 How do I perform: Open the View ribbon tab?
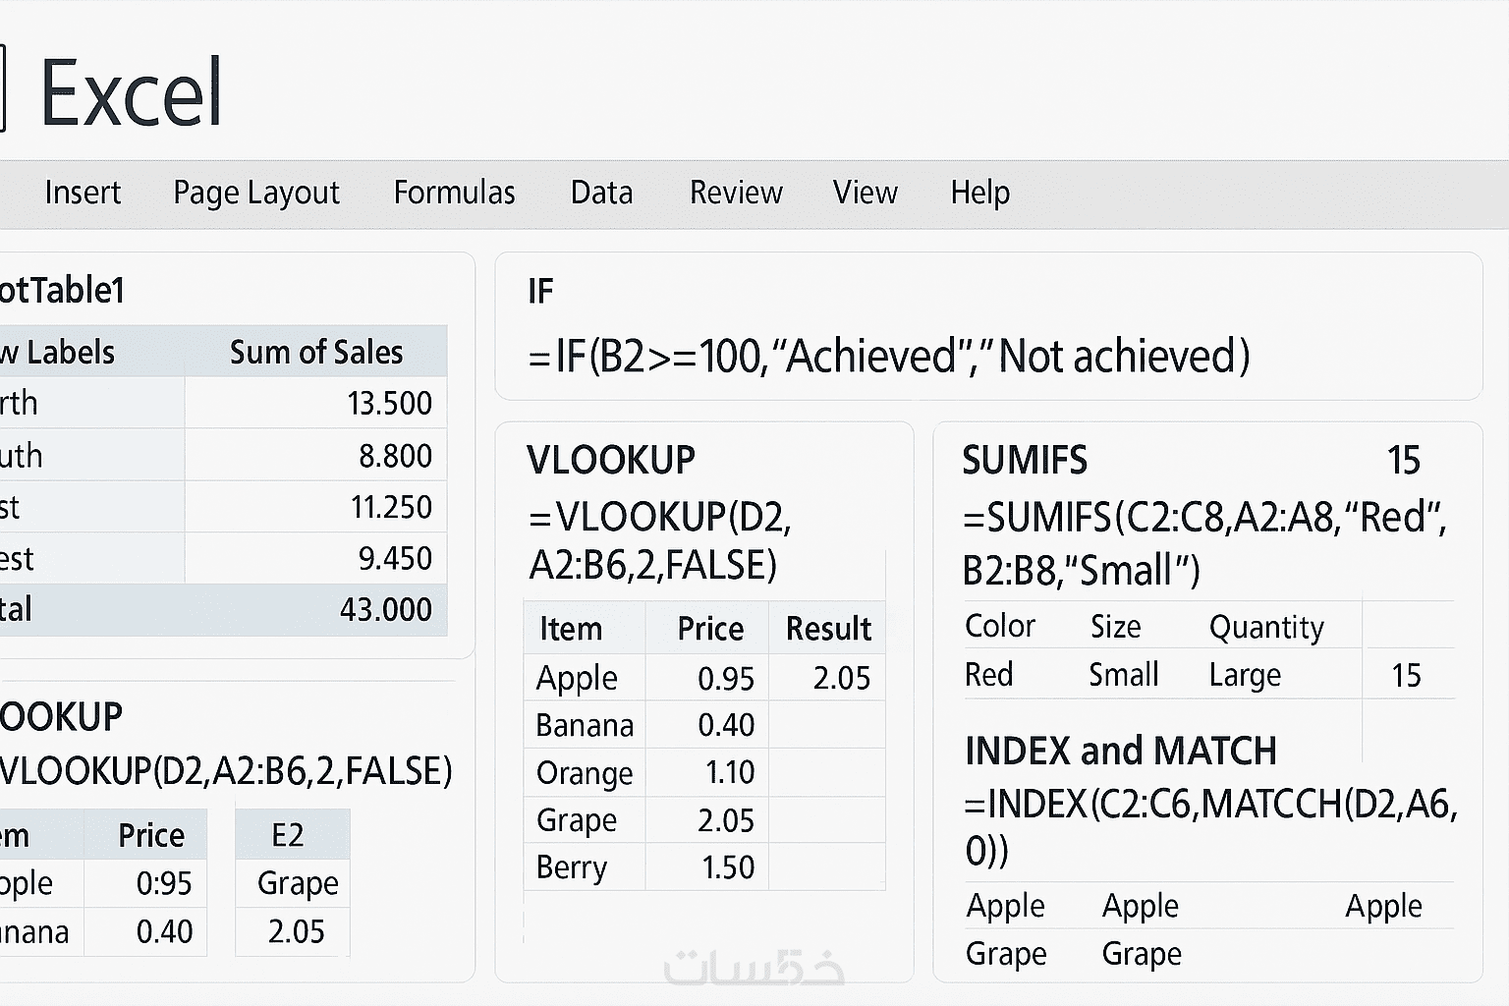tap(865, 193)
